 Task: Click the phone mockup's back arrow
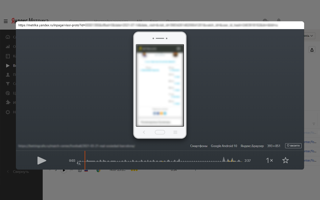pyautogui.click(x=144, y=132)
